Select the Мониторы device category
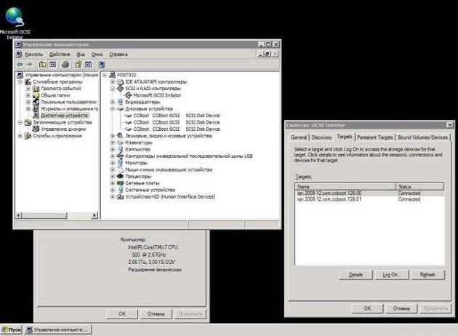The image size is (458, 336). click(136, 163)
